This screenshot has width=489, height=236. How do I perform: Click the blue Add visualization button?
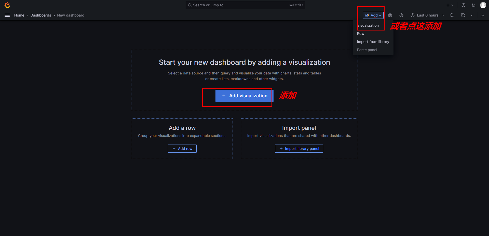click(x=244, y=96)
